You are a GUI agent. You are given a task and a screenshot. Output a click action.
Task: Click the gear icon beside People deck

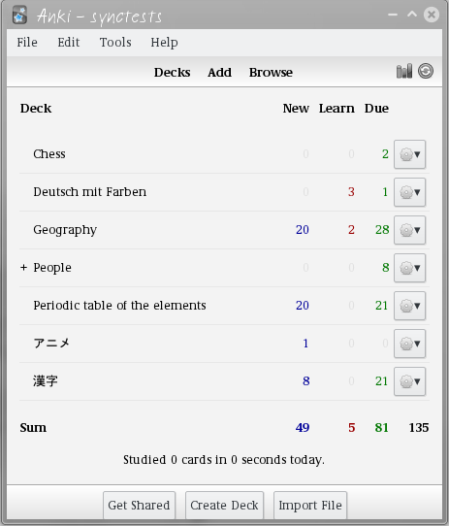[x=410, y=268]
